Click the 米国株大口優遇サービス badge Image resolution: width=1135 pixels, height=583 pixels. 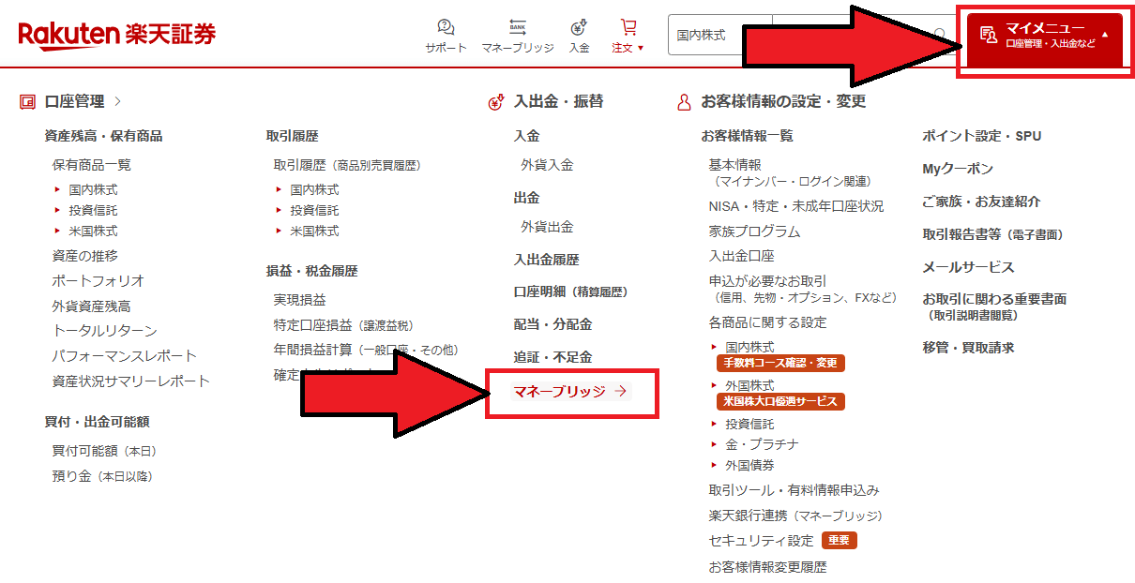point(780,401)
